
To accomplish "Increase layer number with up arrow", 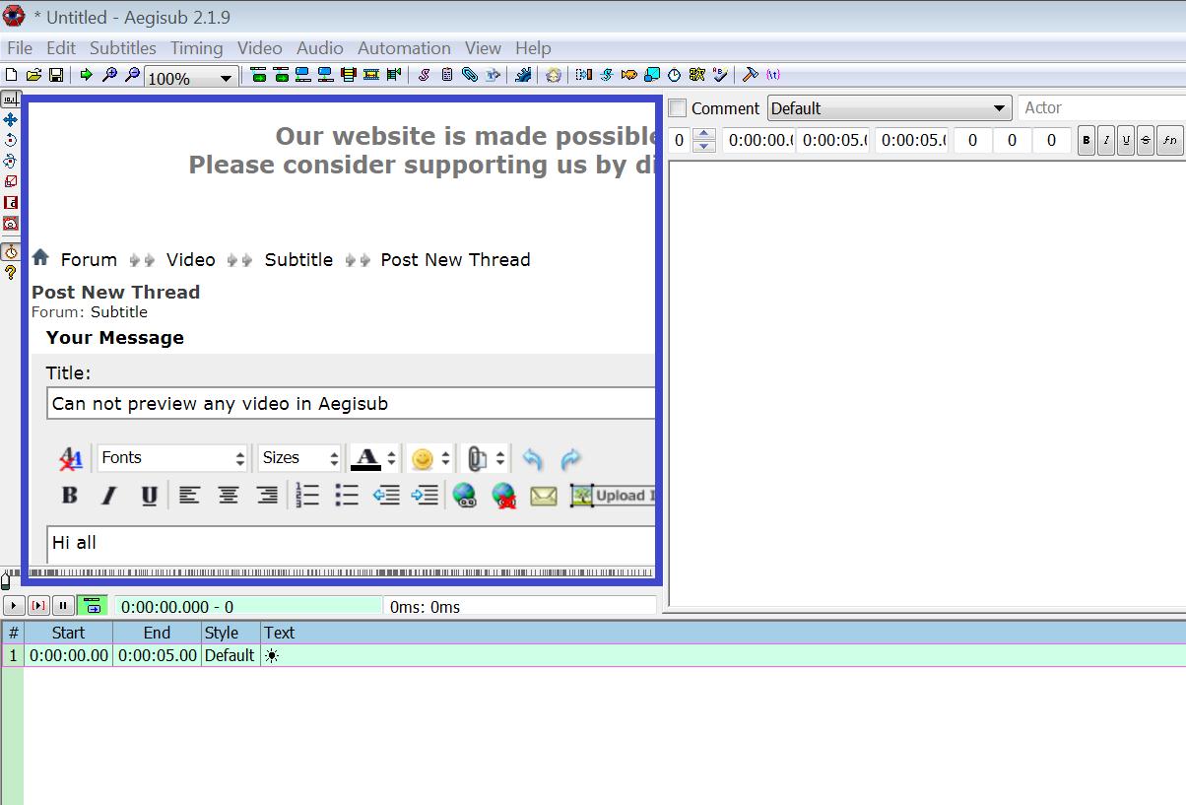I will pos(704,135).
